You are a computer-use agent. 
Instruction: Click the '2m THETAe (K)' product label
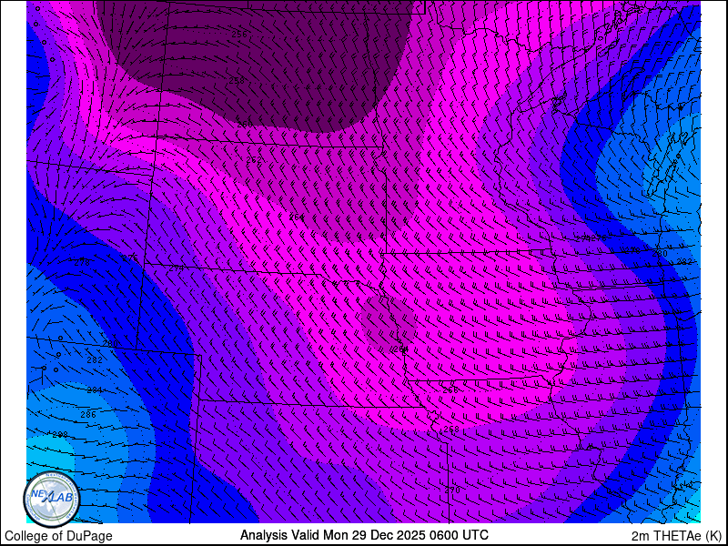tap(677, 535)
